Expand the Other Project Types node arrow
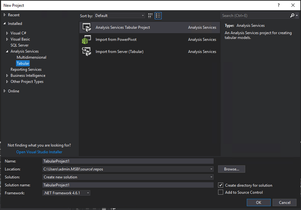 [7, 82]
